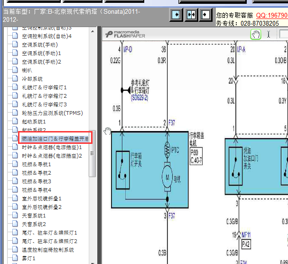The height and width of the screenshot is (264, 288).
Task: Click document icon beside 起动系统1
Action: (15, 121)
